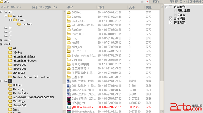The image size is (203, 113).
Task: Open the 01 folder under I:
Action: click(x=15, y=48)
